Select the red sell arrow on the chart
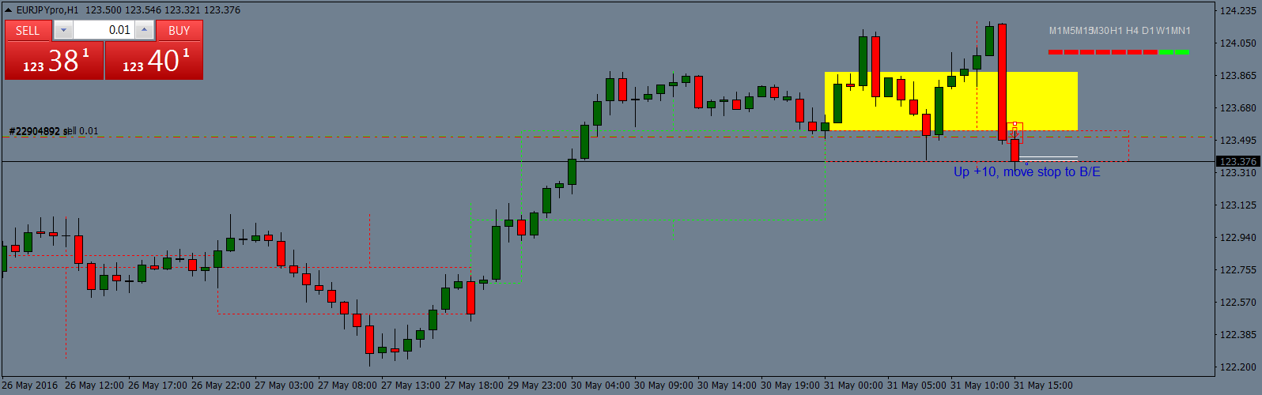1262x395 pixels. point(1015,131)
